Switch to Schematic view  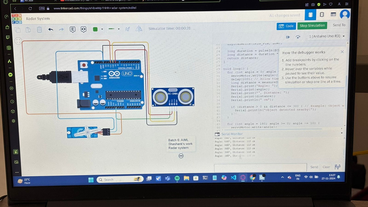click(x=322, y=14)
